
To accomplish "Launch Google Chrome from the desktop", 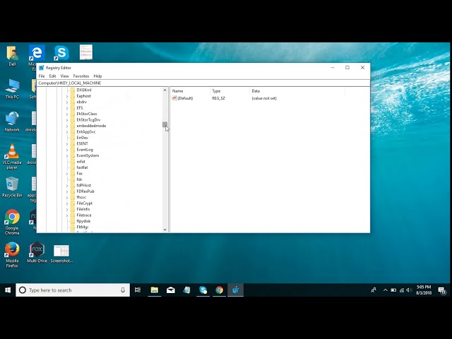I will pos(12,222).
